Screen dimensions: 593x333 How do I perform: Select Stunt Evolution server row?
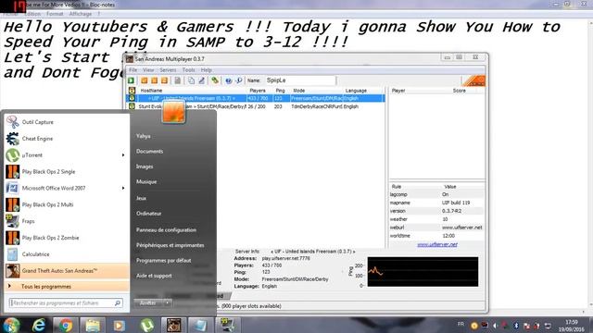(x=256, y=106)
